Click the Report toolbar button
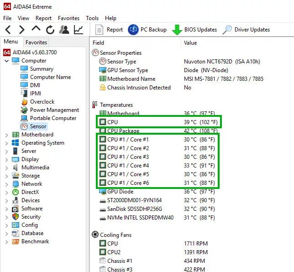The image size is (294, 272). [x=109, y=30]
